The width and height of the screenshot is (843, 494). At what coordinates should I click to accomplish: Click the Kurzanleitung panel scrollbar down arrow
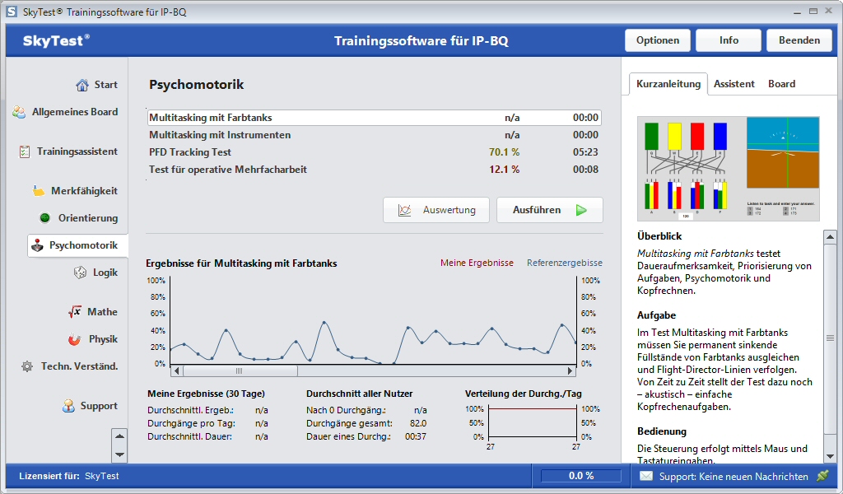click(830, 454)
